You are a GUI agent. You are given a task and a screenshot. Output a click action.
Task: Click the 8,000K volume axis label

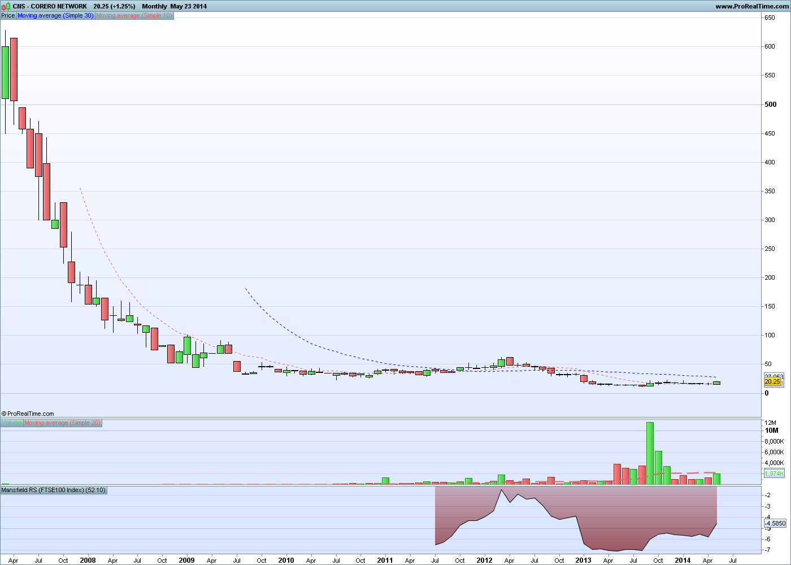774,441
